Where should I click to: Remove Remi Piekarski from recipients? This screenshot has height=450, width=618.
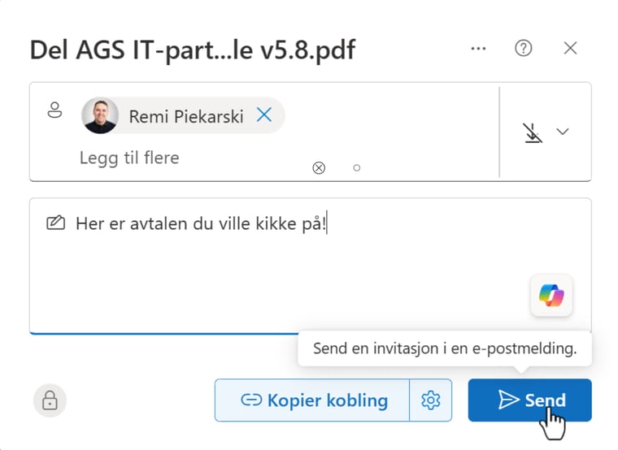pos(264,115)
